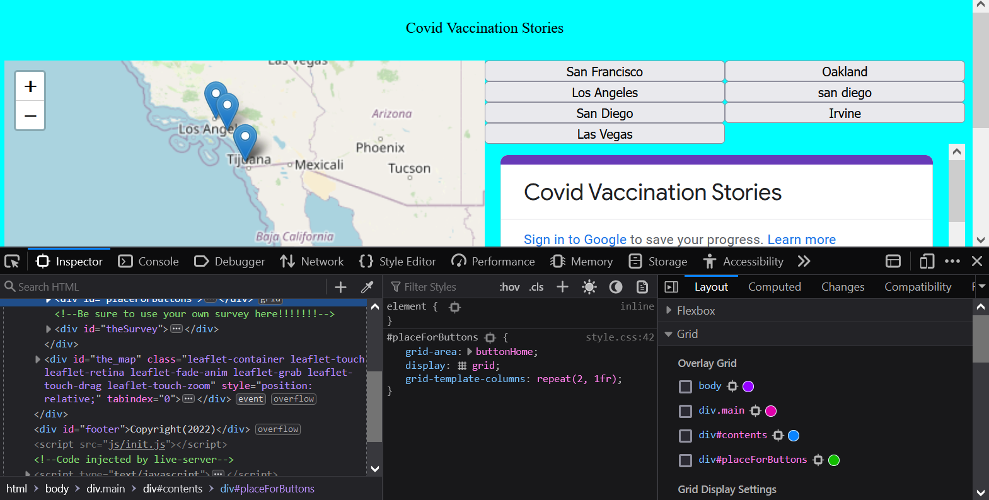Switch to the Console tab

pyautogui.click(x=149, y=261)
